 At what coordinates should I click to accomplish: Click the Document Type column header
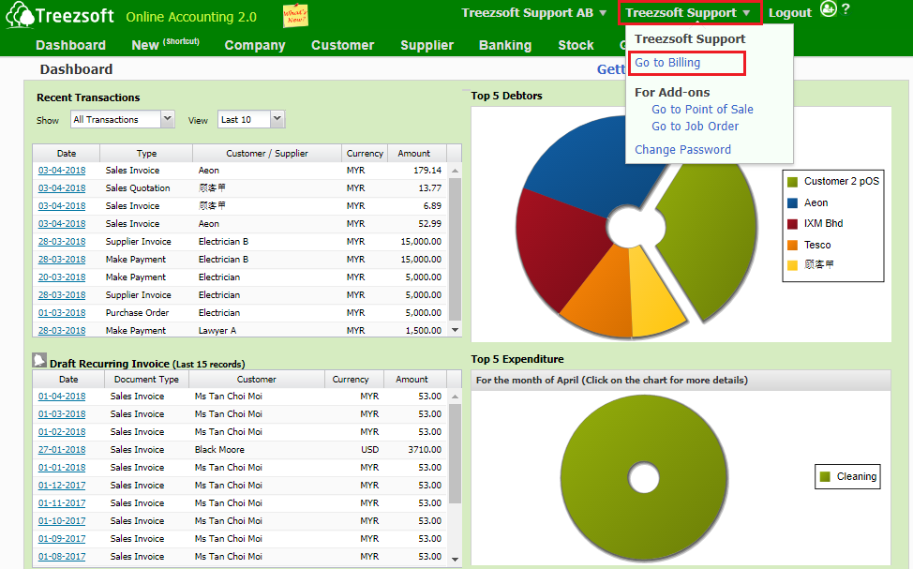[146, 379]
